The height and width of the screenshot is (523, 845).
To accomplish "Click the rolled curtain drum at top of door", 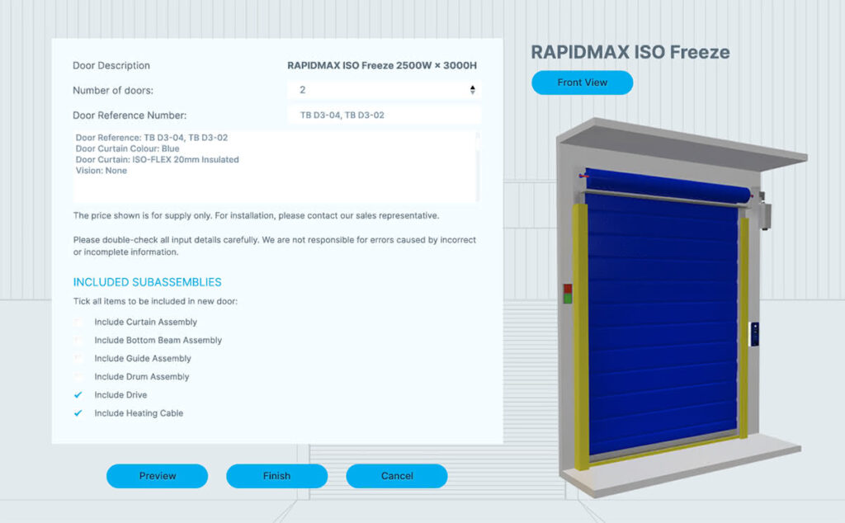I will pyautogui.click(x=667, y=184).
